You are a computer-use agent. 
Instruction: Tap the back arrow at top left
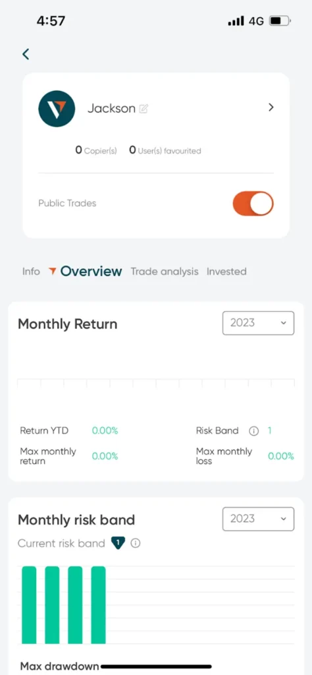click(26, 54)
